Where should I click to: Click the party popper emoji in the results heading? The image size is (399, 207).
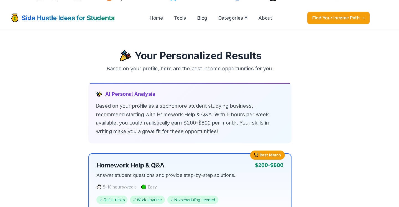click(x=125, y=55)
